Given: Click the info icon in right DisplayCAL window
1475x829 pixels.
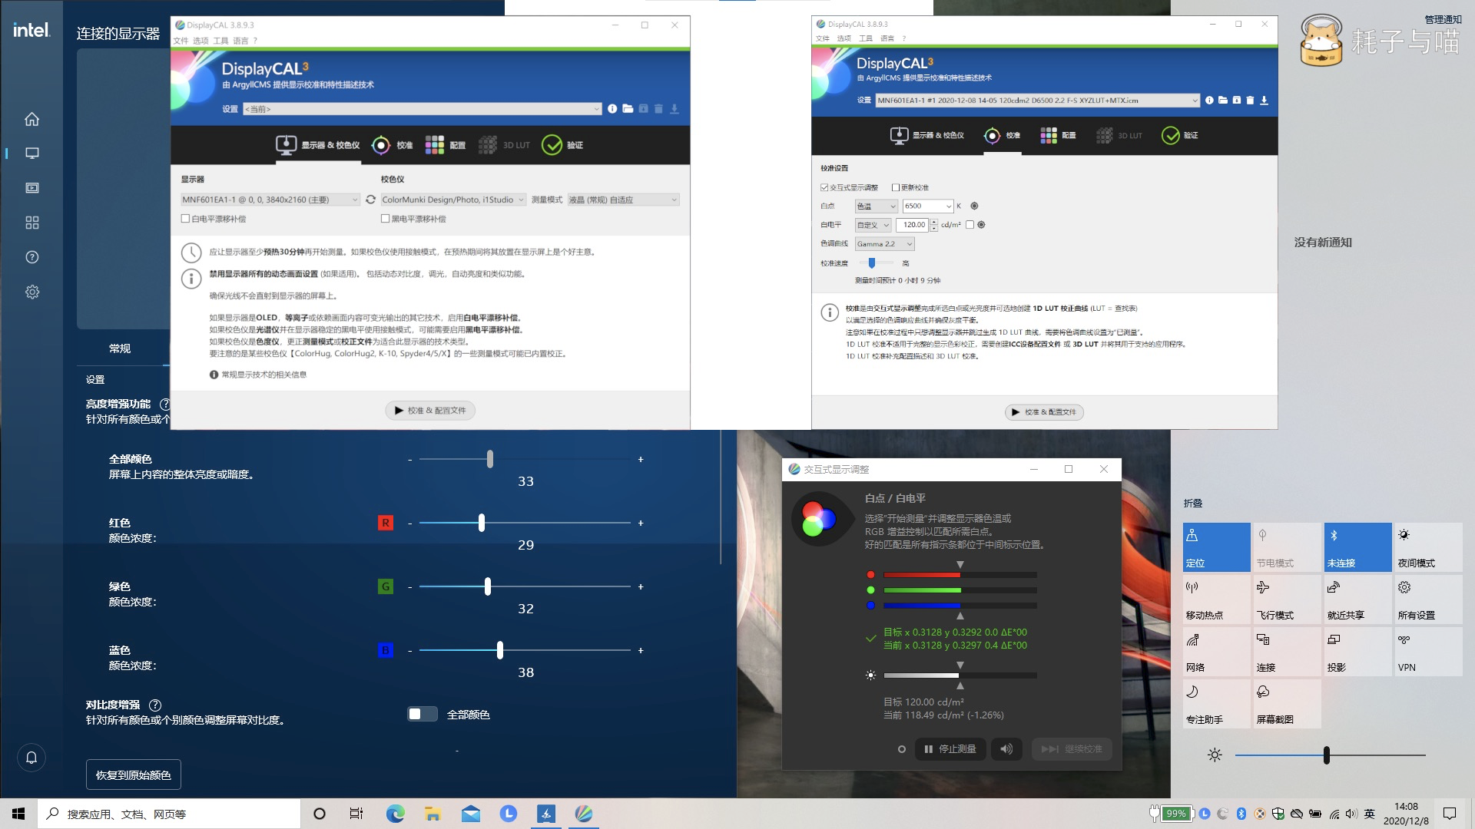Looking at the screenshot, I should [1209, 101].
